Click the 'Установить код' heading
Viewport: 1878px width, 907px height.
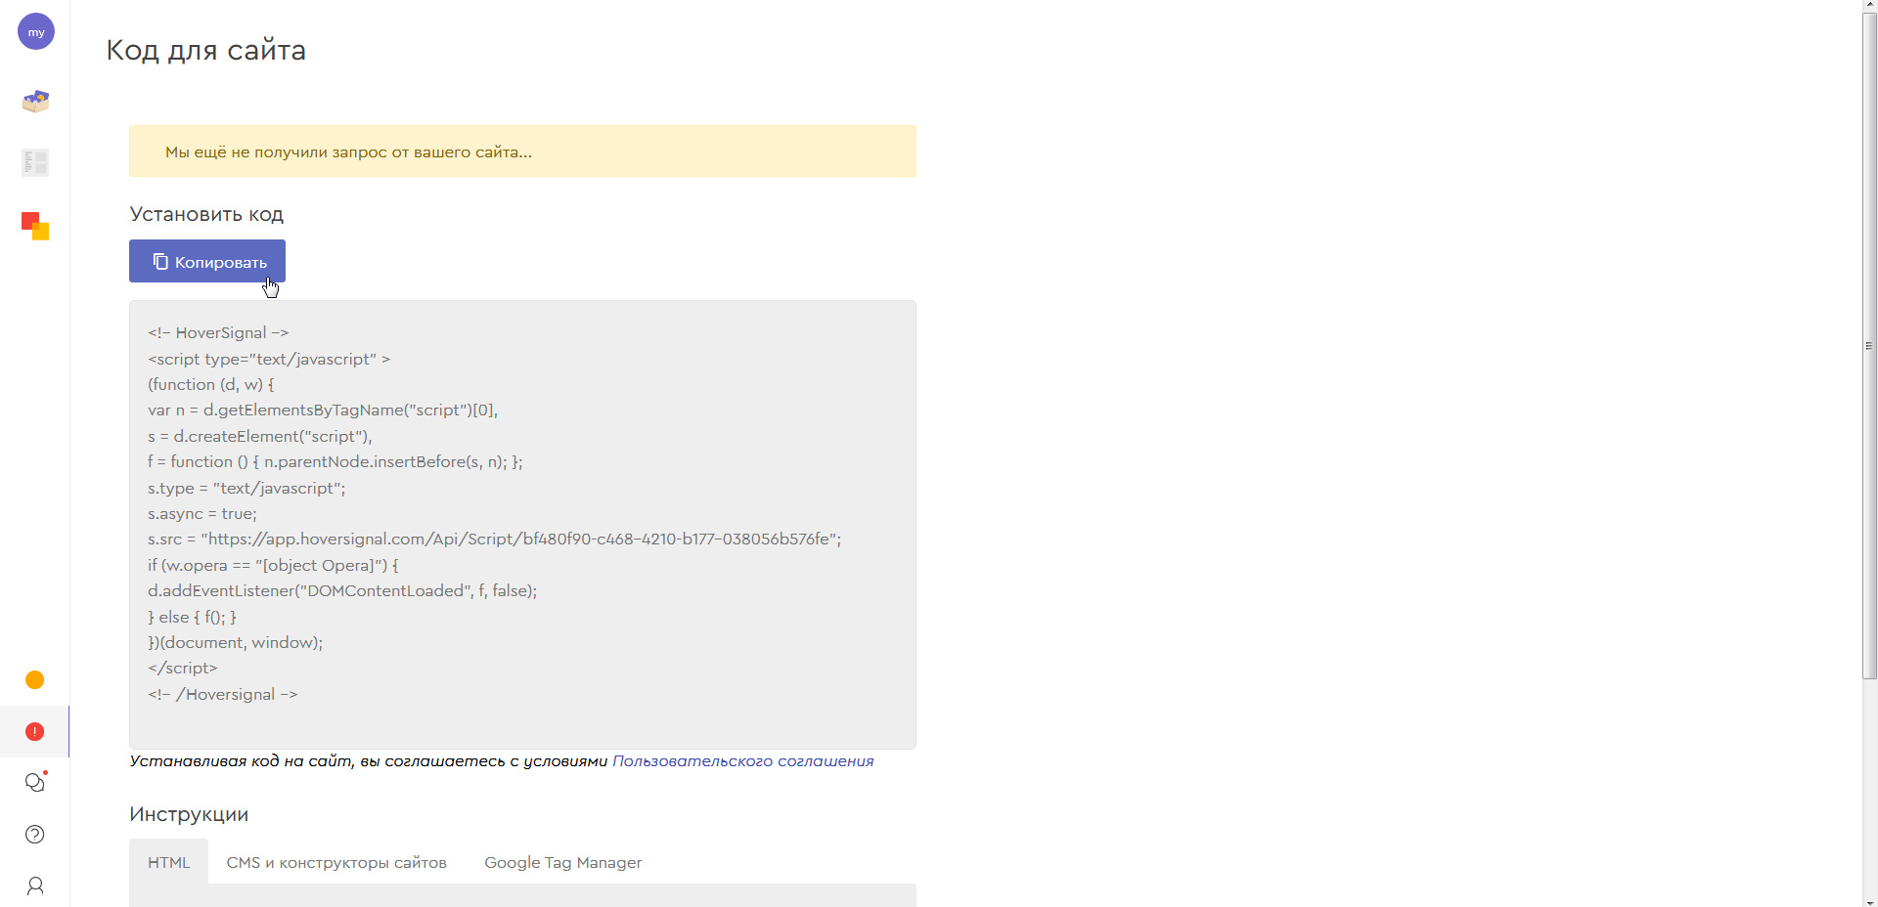coord(206,214)
